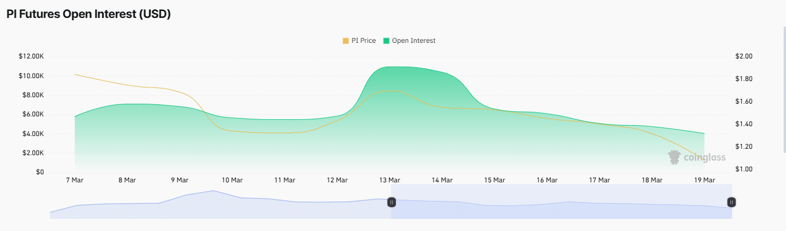Click the unselected area of overview chart
This screenshot has width=786, height=231.
[220, 201]
